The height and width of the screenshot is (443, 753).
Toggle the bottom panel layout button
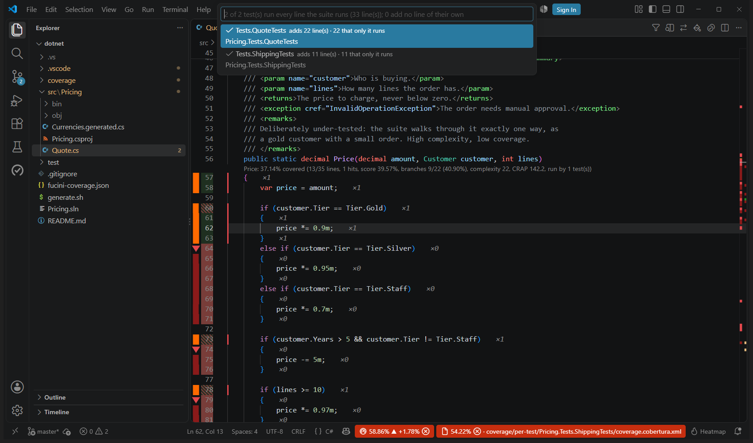pos(666,9)
